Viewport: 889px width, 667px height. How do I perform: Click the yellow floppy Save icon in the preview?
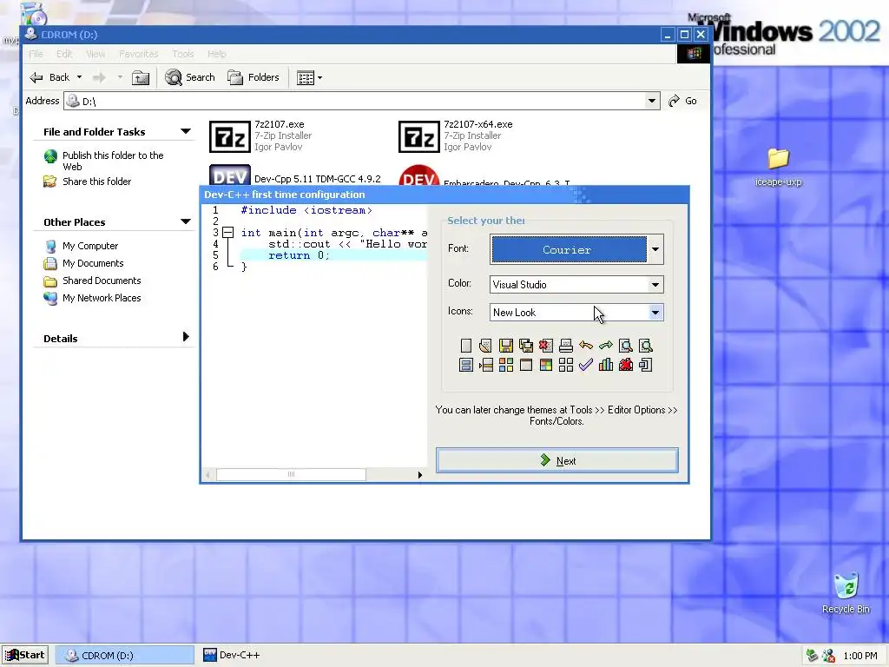506,346
